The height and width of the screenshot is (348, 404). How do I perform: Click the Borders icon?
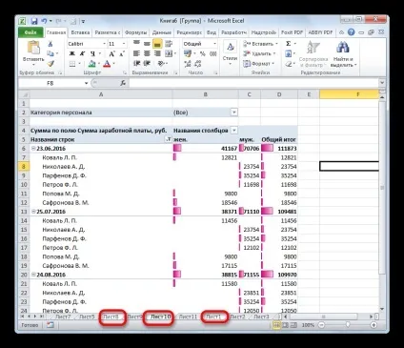(x=72, y=64)
